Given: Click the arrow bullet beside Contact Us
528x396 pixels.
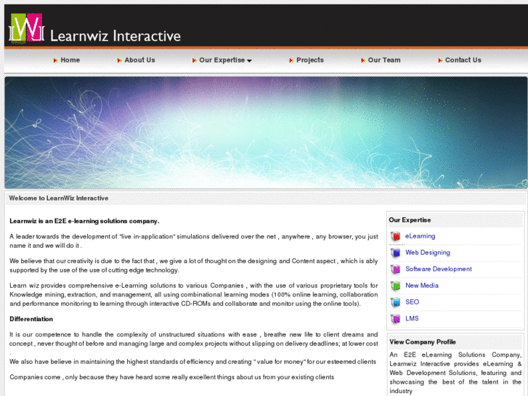Looking at the screenshot, I should coord(440,60).
